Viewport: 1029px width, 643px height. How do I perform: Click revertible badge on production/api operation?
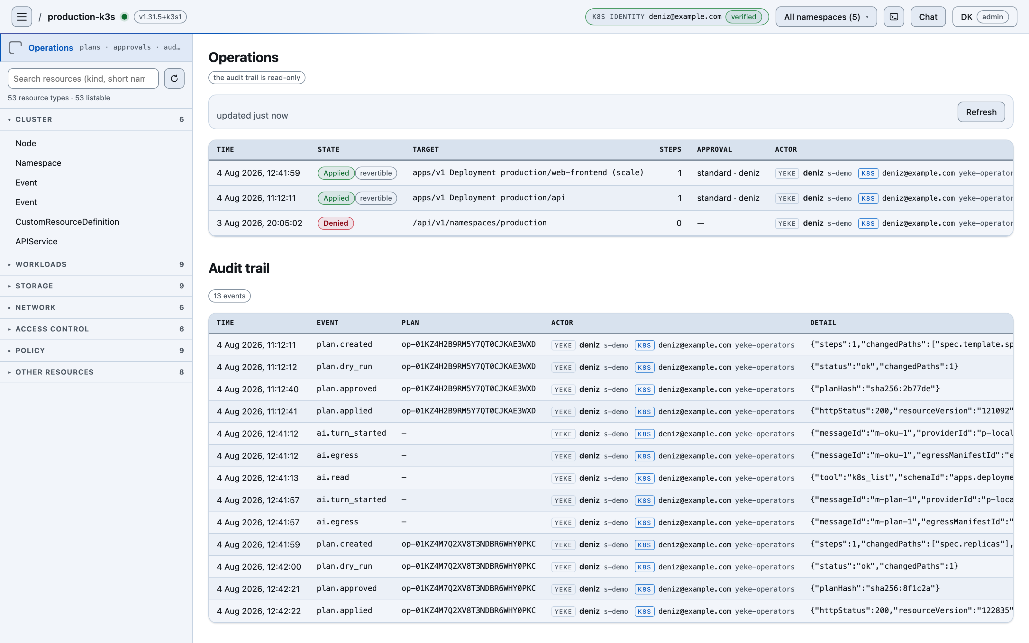[x=376, y=198]
